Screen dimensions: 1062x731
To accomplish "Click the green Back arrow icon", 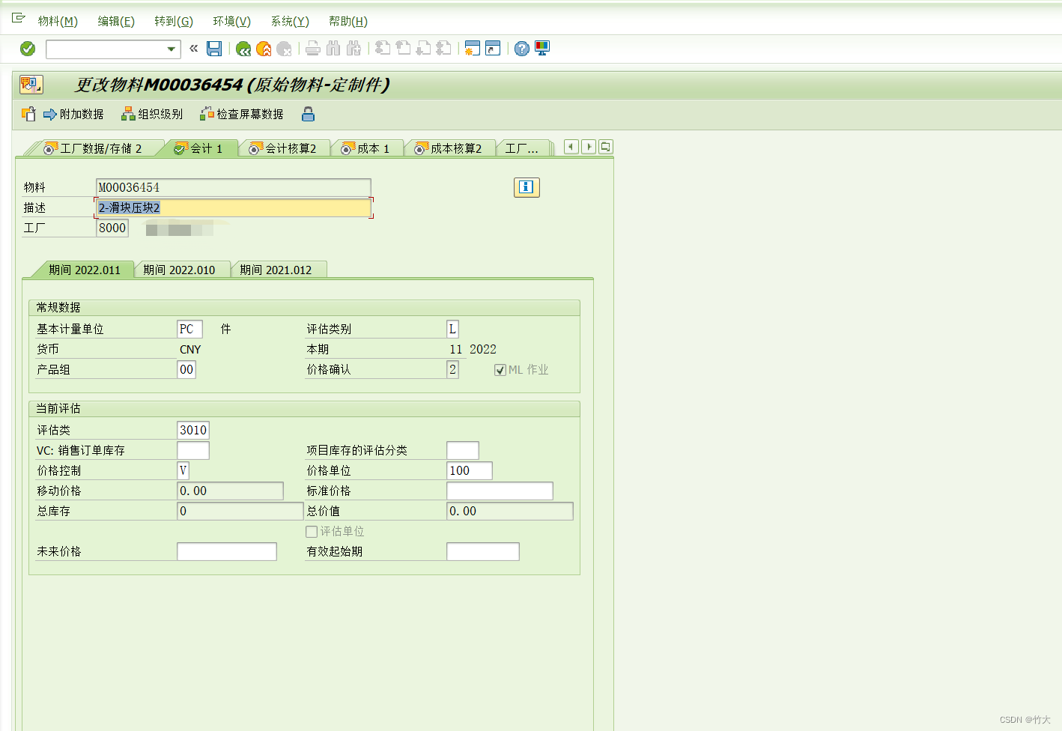I will (242, 49).
